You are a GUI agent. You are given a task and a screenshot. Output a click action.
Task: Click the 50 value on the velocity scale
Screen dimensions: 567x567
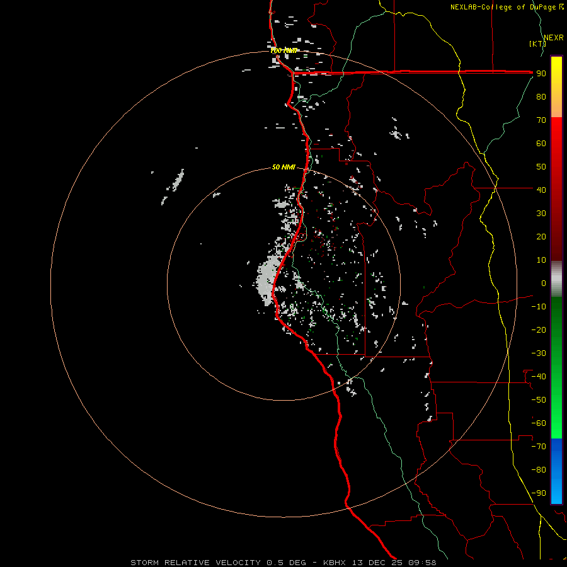pyautogui.click(x=541, y=167)
